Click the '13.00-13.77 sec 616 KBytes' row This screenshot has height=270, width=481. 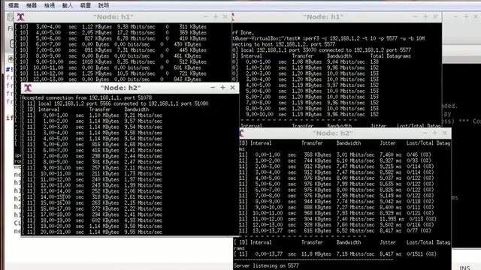click(335, 231)
